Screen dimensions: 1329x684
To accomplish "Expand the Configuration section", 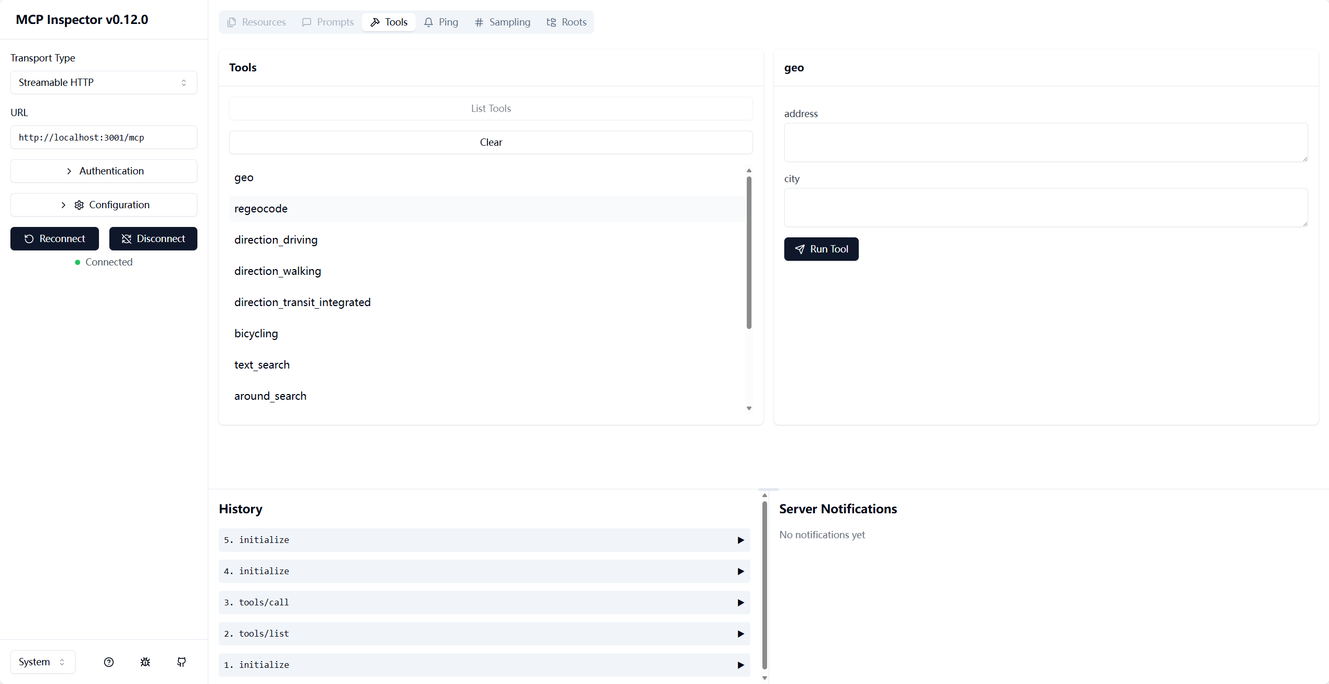I will 104,205.
